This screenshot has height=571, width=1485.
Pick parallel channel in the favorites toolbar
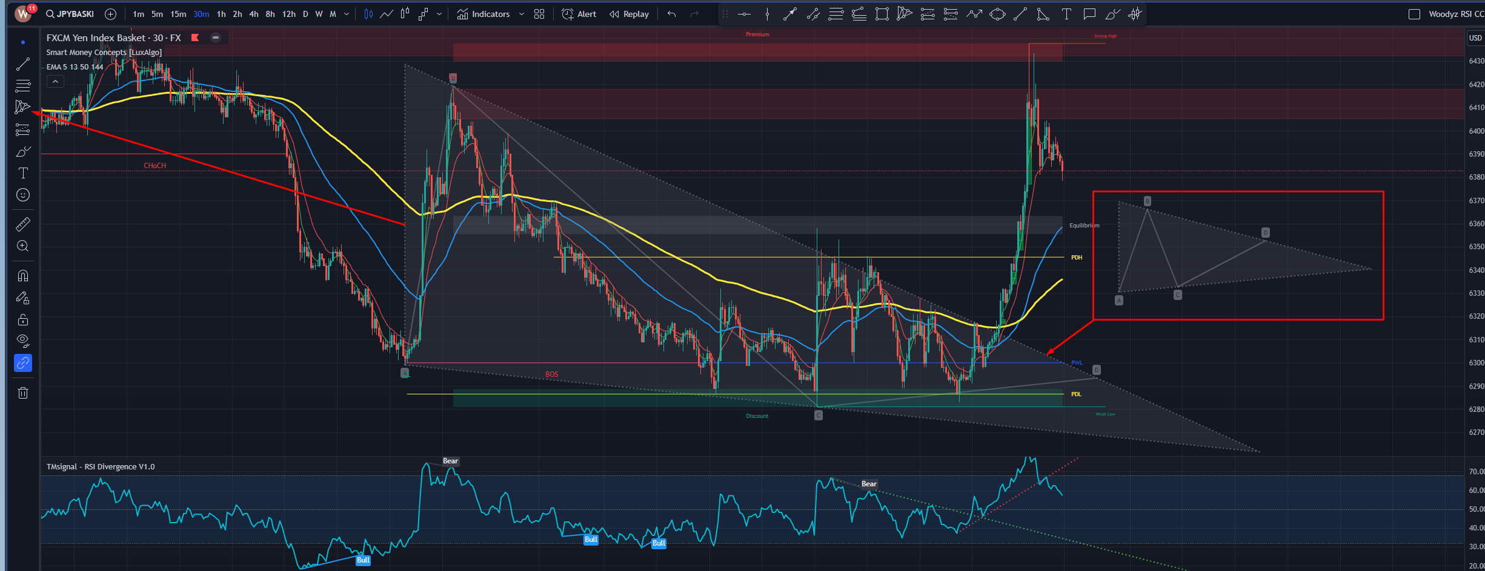coord(813,14)
